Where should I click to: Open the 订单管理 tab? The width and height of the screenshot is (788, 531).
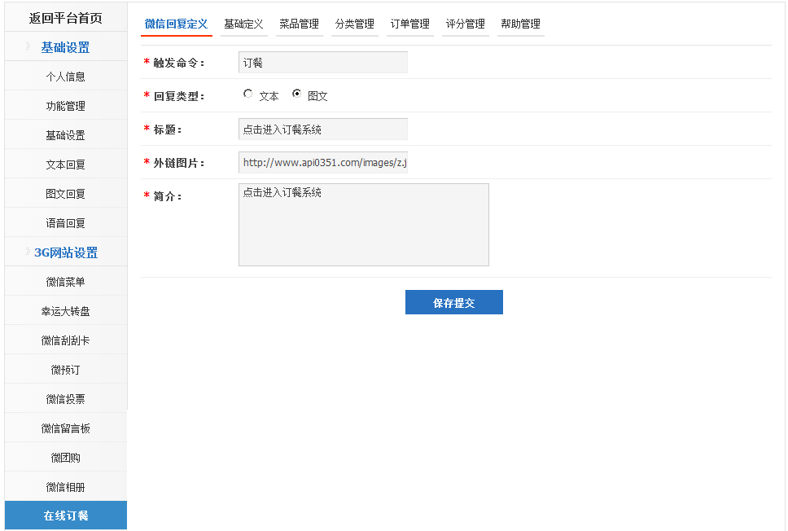(409, 24)
